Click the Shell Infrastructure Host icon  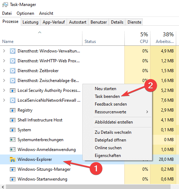click(13, 120)
